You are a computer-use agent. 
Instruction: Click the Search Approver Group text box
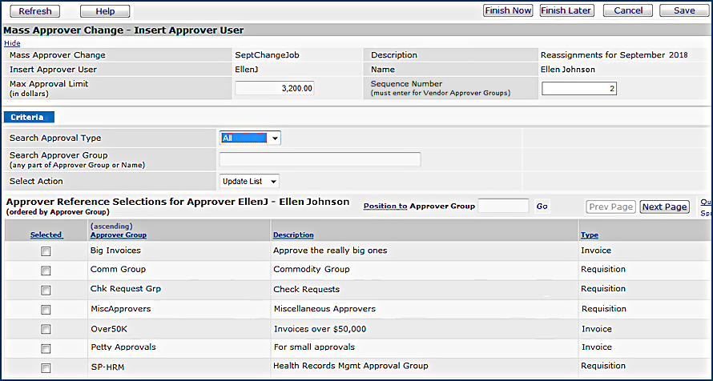tap(320, 159)
